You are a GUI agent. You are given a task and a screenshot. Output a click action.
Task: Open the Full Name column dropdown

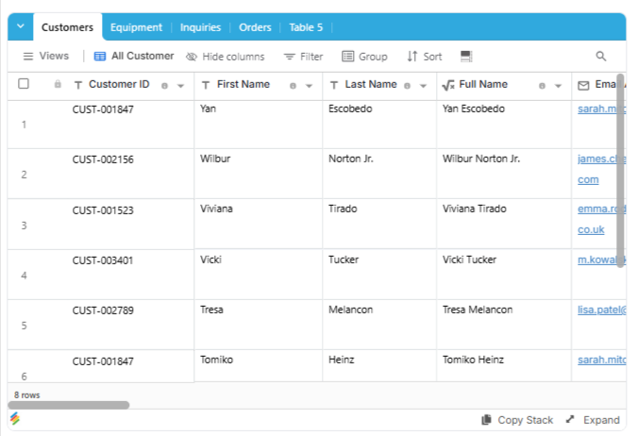point(559,86)
